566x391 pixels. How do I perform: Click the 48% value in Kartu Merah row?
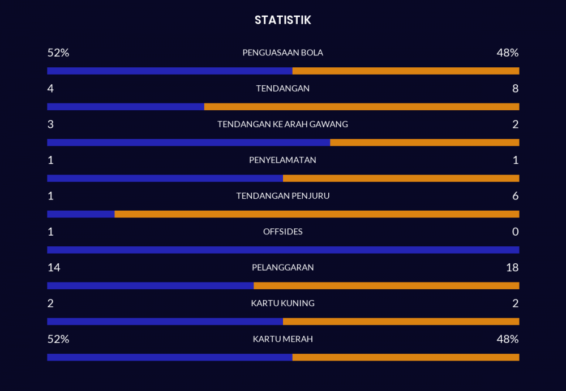508,339
